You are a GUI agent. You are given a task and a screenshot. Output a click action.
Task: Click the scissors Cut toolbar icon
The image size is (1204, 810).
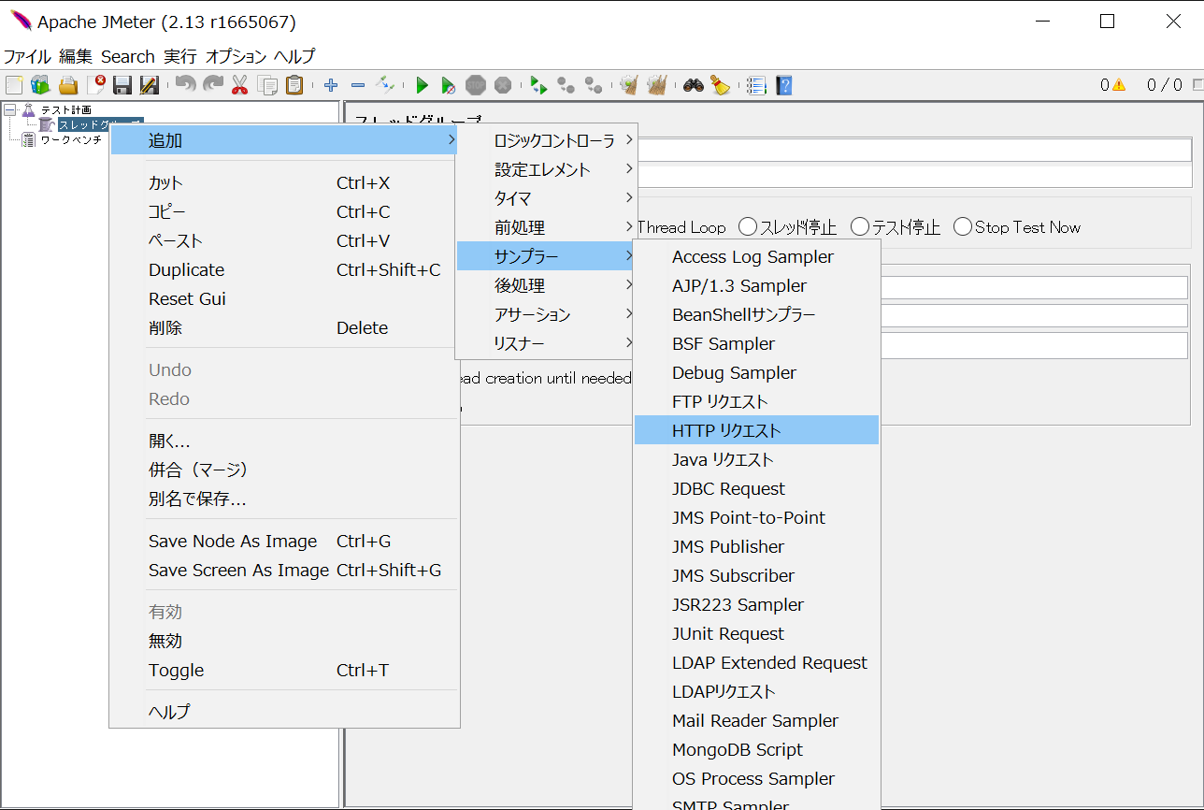click(x=239, y=85)
